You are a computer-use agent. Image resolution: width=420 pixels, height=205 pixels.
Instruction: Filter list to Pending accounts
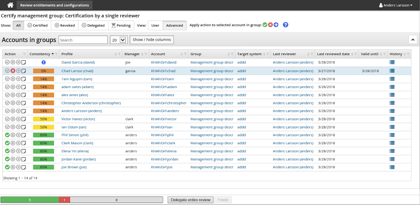pyautogui.click(x=121, y=25)
